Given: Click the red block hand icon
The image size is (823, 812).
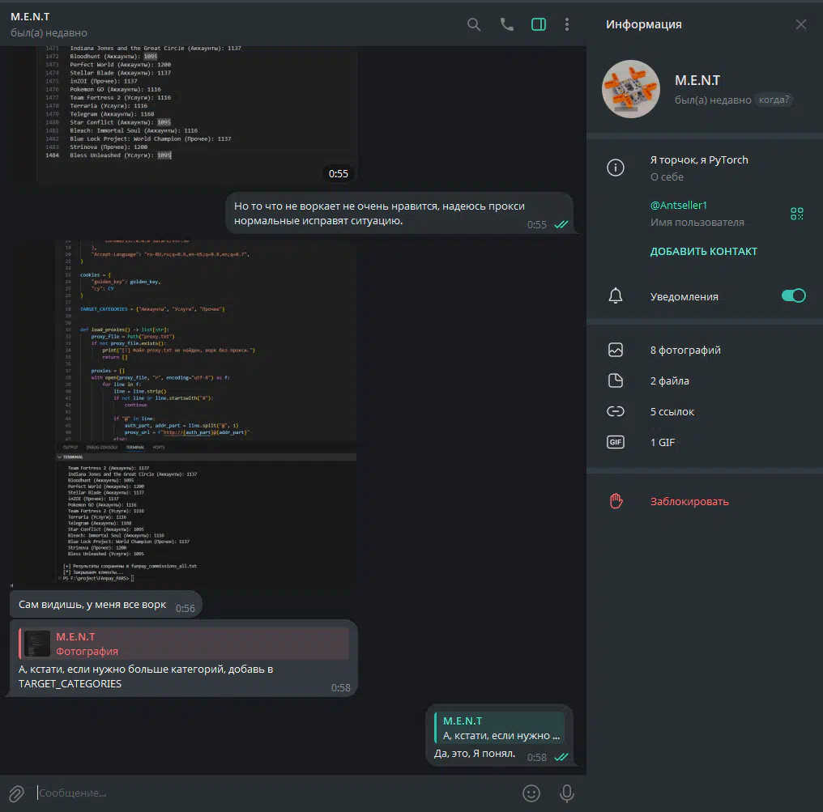Looking at the screenshot, I should 616,501.
